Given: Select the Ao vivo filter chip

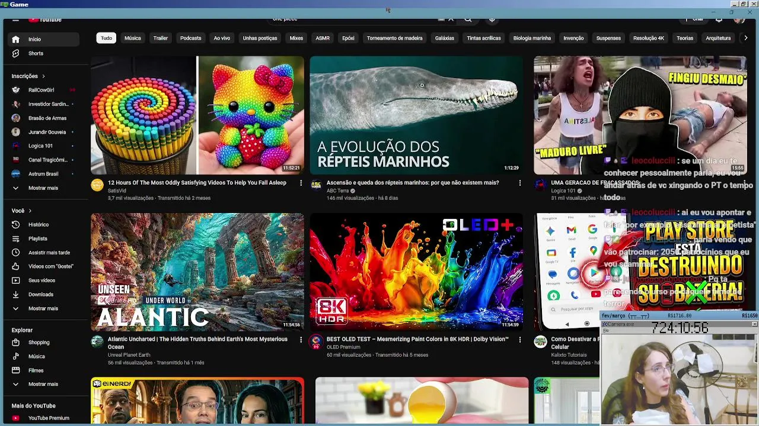Looking at the screenshot, I should click(222, 38).
